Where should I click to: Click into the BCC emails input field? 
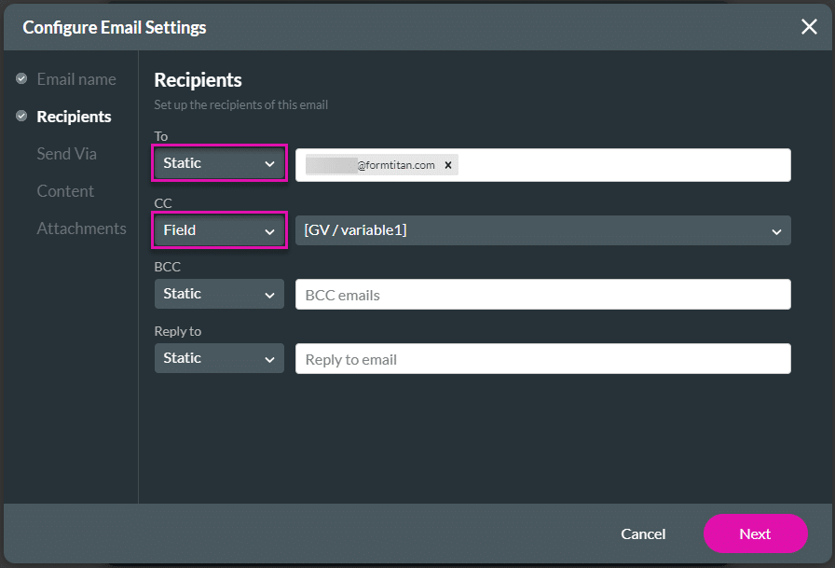tap(542, 295)
